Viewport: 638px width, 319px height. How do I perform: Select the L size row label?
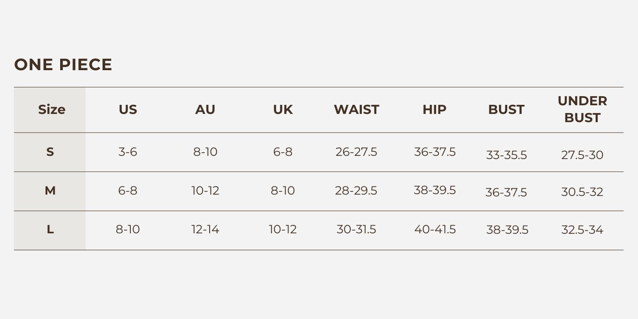50,230
